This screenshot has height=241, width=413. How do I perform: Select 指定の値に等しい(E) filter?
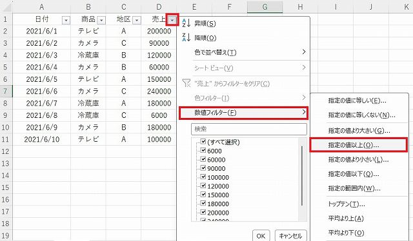[x=357, y=101]
